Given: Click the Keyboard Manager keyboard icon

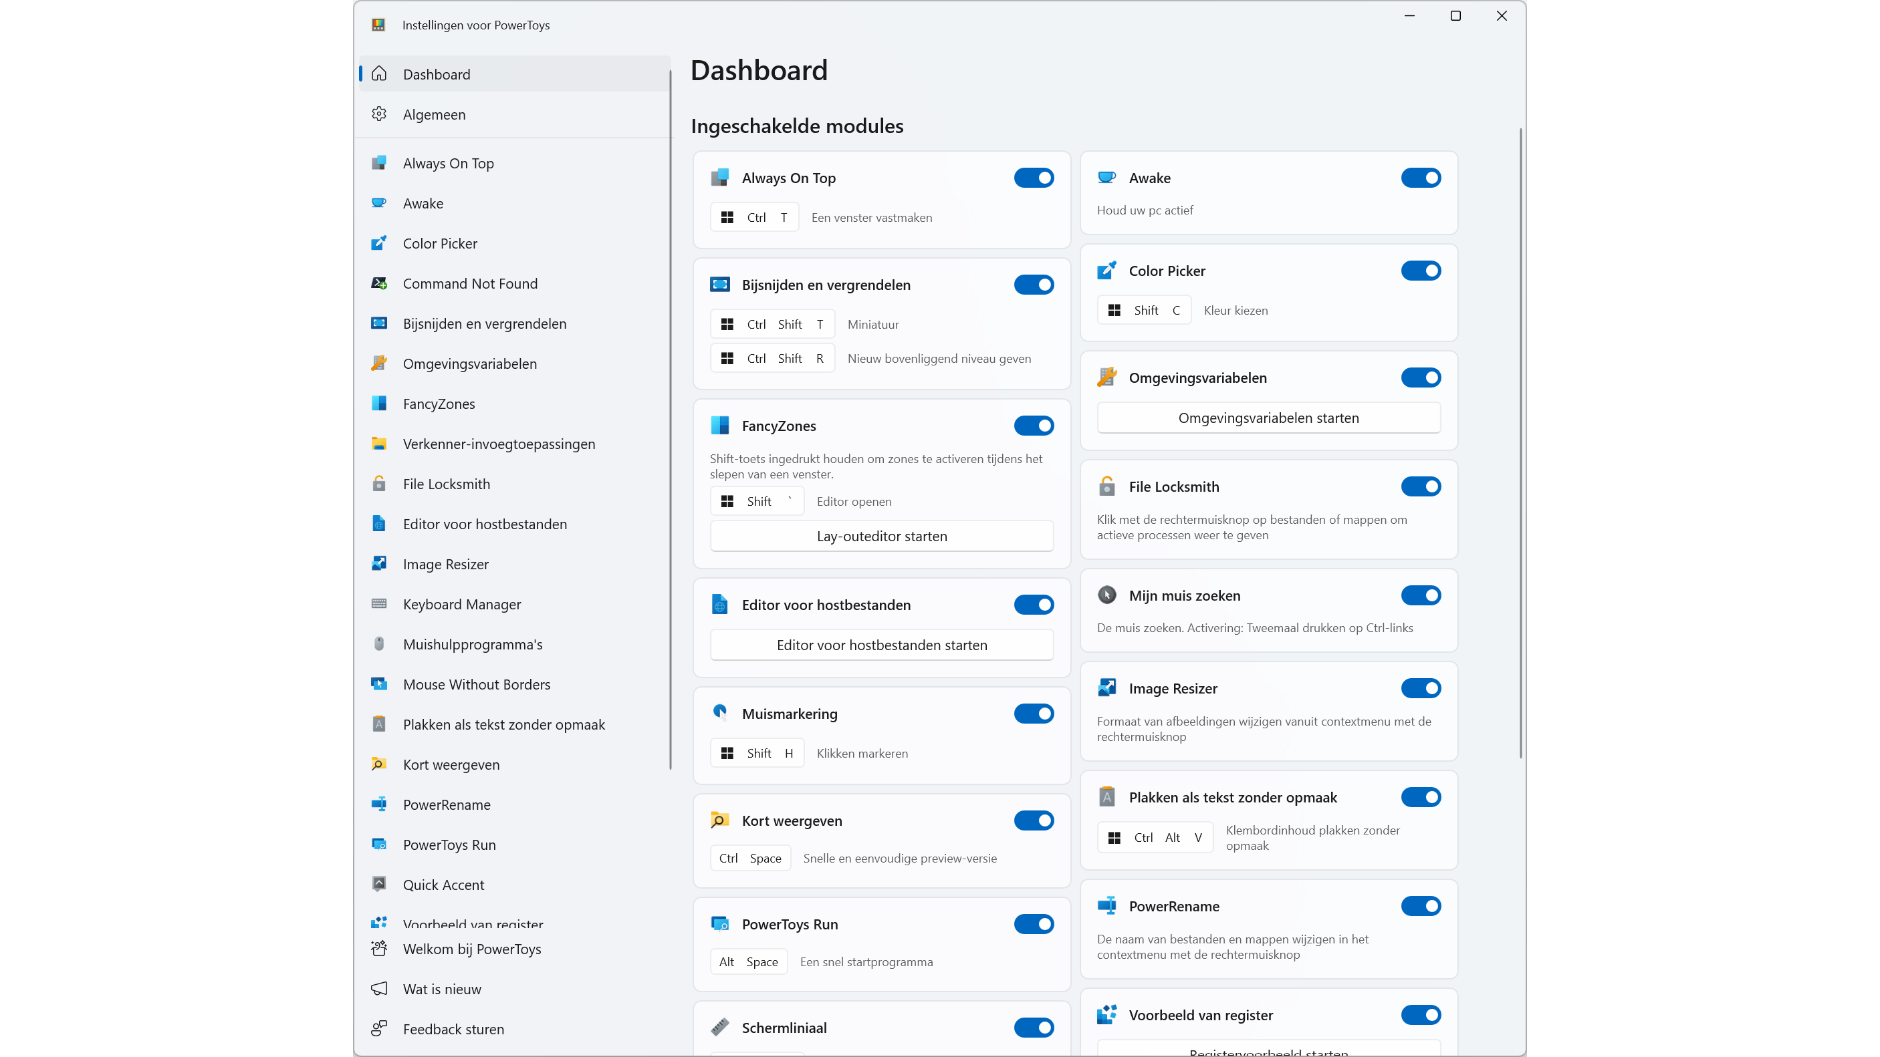Looking at the screenshot, I should tap(379, 604).
